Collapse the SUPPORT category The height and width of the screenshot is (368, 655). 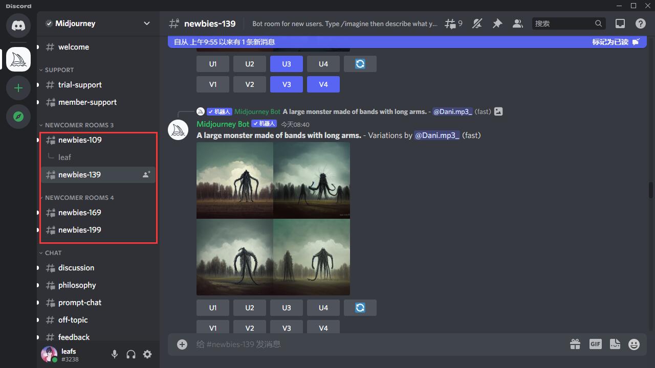(x=59, y=70)
